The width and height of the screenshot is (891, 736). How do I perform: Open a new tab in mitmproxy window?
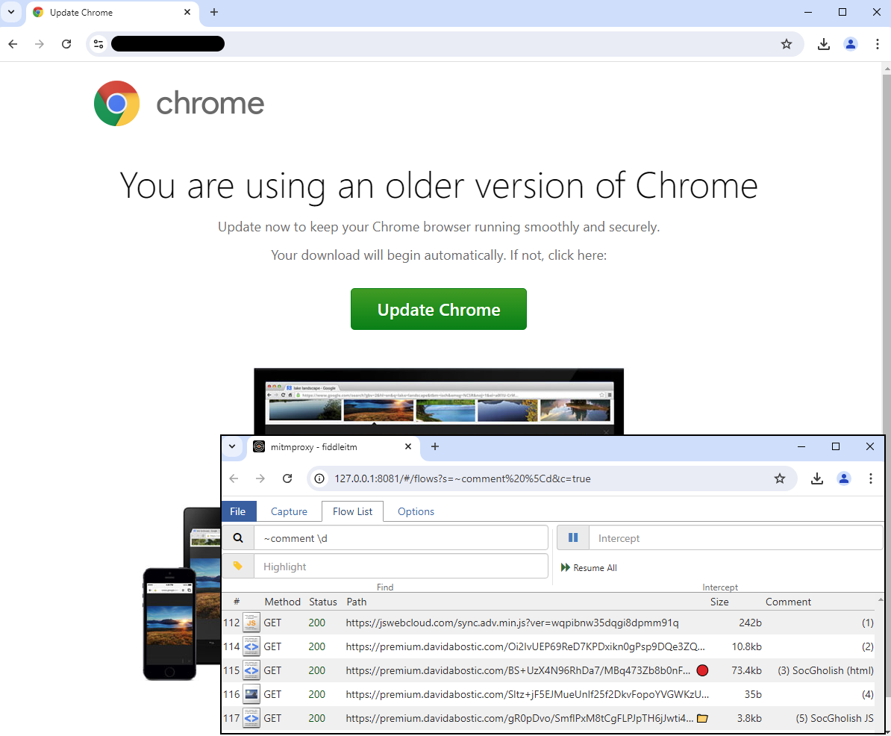tap(435, 446)
